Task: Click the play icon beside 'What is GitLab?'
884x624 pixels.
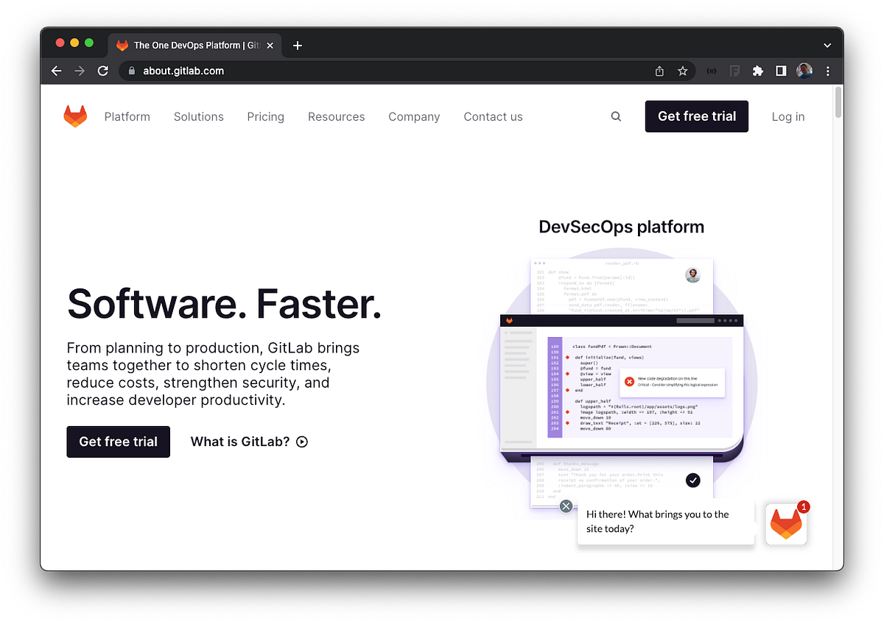Action: click(302, 442)
